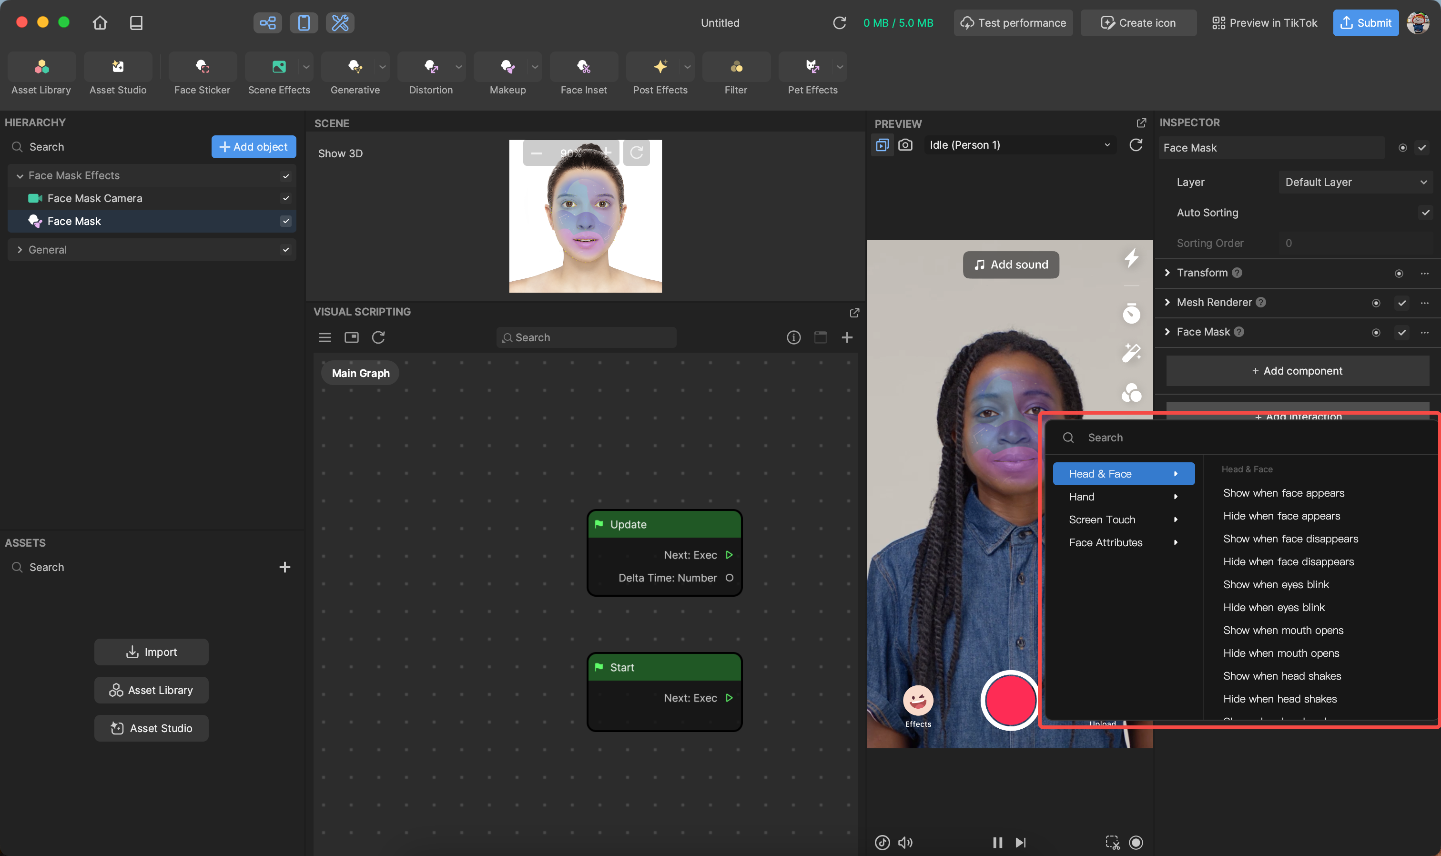The width and height of the screenshot is (1441, 856).
Task: Step preview to next frame
Action: (1021, 843)
